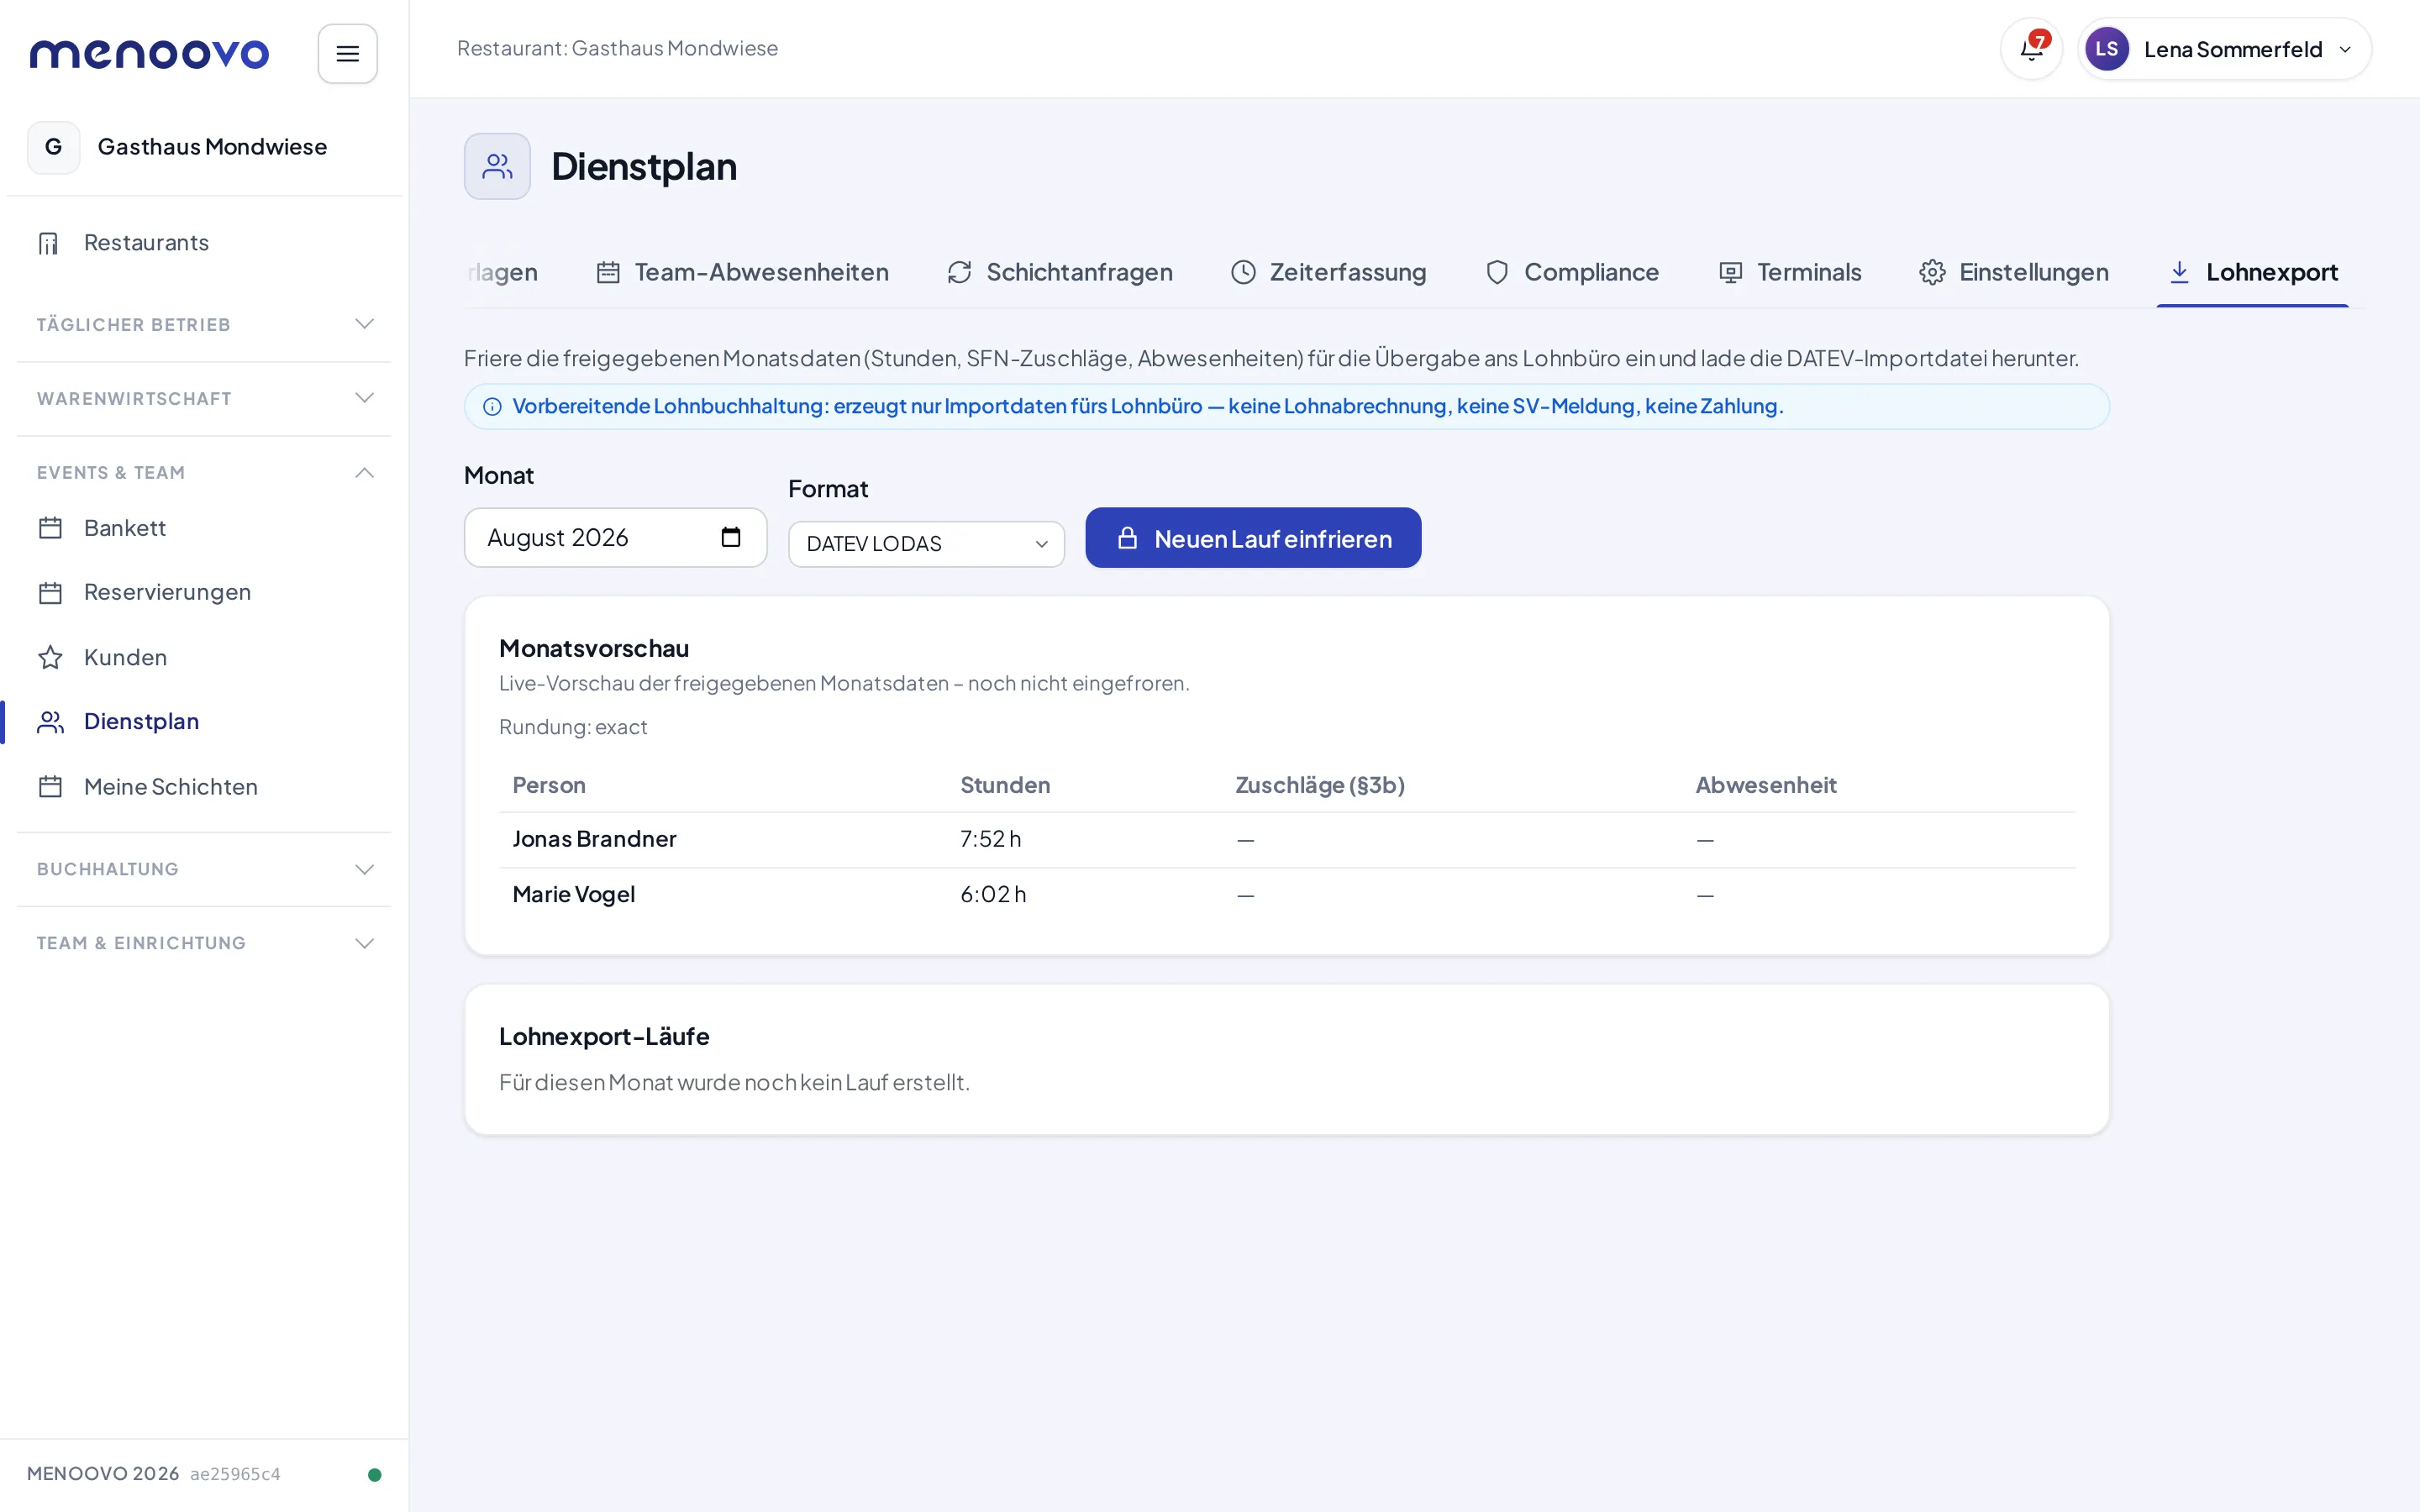
Task: Click the ae25965c4 version hash
Action: [235, 1474]
